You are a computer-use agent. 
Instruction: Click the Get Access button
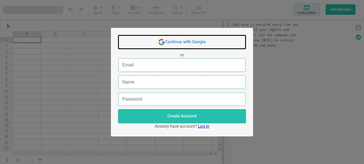pyautogui.click(x=340, y=9)
